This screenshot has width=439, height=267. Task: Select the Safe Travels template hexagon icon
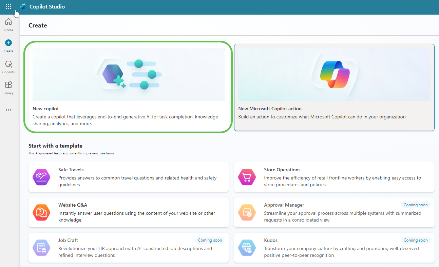(41, 177)
